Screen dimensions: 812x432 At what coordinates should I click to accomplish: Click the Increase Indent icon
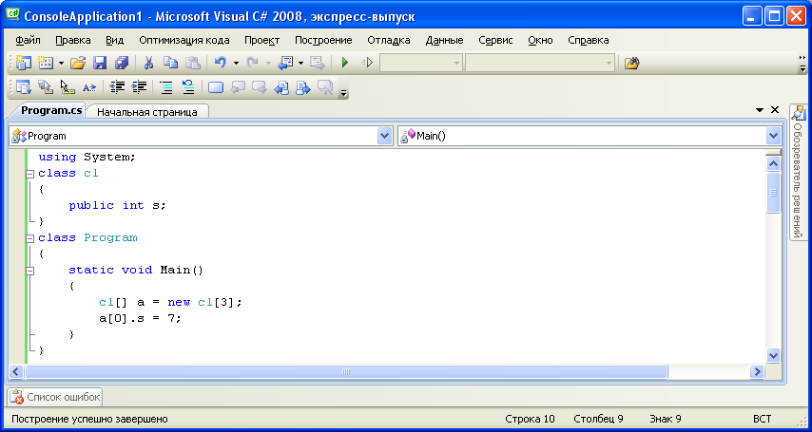click(x=140, y=87)
